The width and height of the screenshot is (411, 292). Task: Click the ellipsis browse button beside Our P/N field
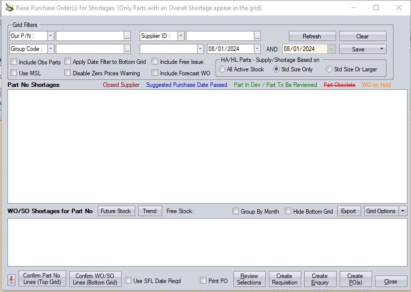(x=127, y=36)
